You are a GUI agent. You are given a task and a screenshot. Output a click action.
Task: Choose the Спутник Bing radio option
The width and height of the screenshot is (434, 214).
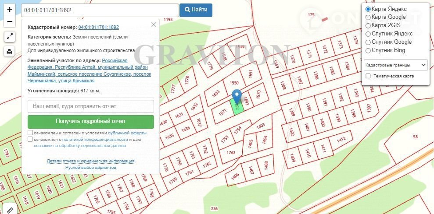pyautogui.click(x=368, y=50)
